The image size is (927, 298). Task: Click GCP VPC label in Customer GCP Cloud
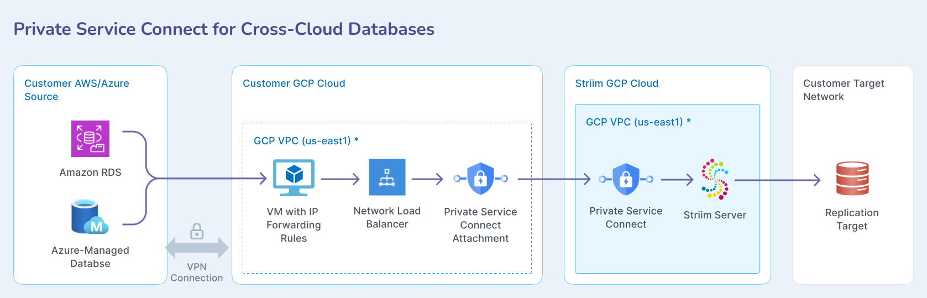[x=306, y=141]
